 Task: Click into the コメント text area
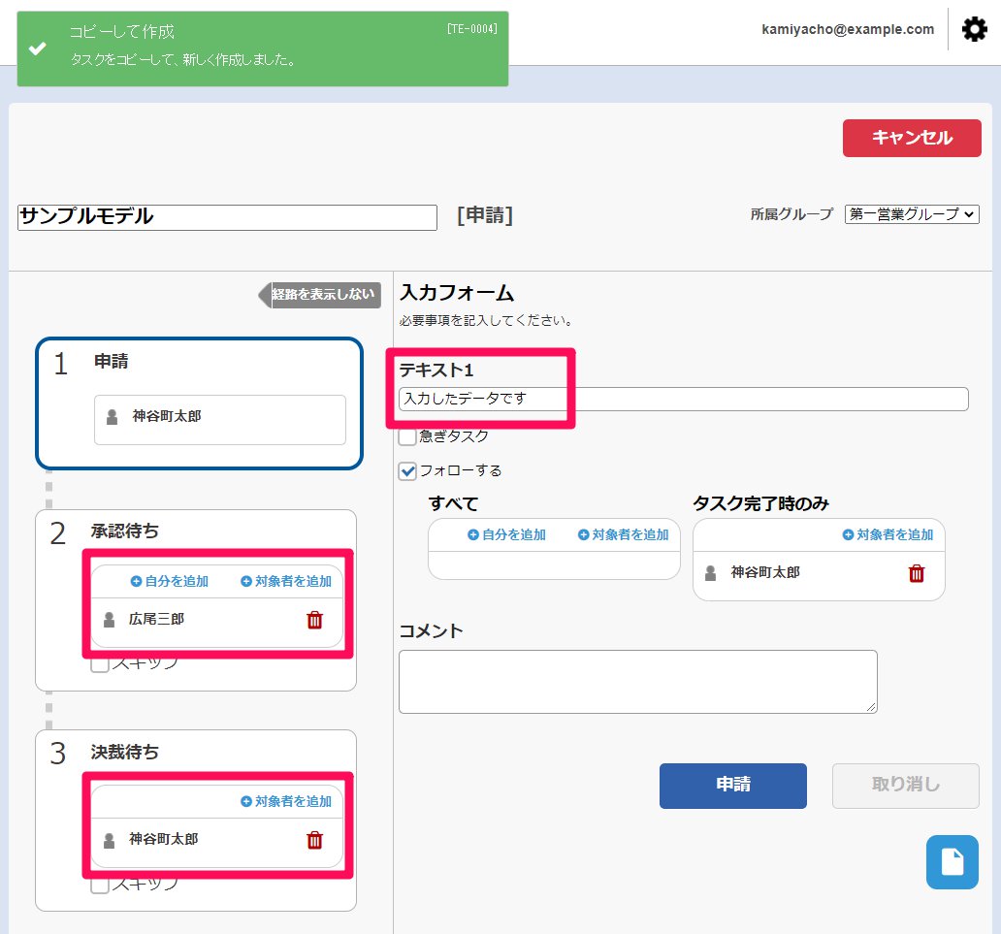pyautogui.click(x=637, y=682)
